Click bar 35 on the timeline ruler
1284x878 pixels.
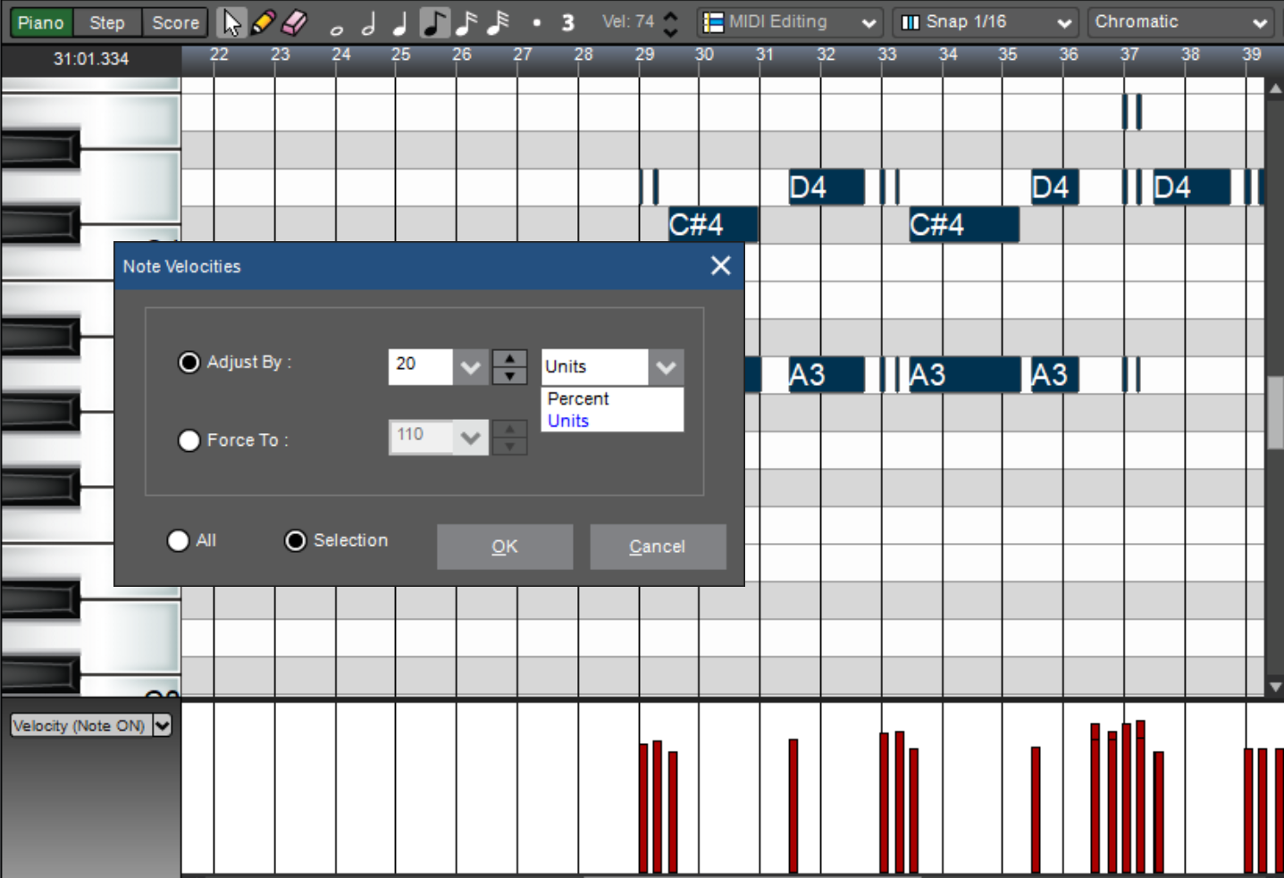point(1008,54)
